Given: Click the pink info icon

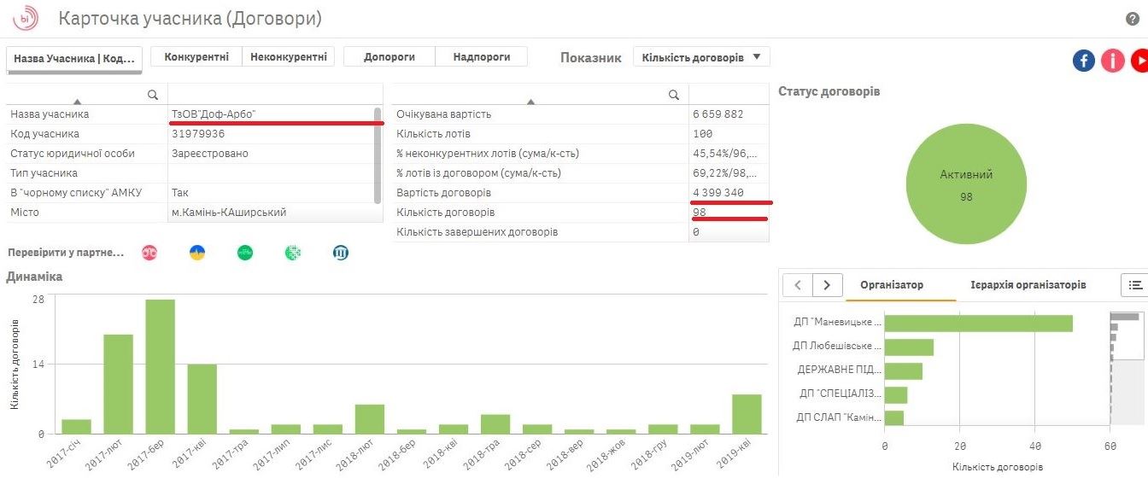Looking at the screenshot, I should click(x=1112, y=61).
